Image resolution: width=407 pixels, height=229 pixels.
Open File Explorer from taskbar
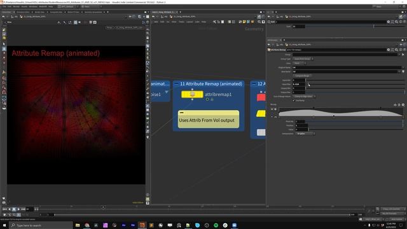click(78, 225)
